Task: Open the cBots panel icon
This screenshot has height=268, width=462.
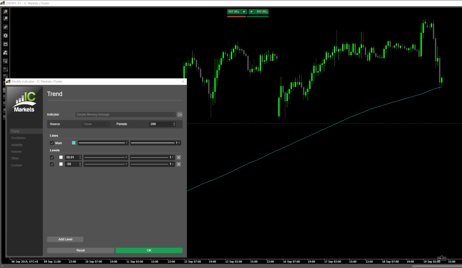Action: point(5,44)
